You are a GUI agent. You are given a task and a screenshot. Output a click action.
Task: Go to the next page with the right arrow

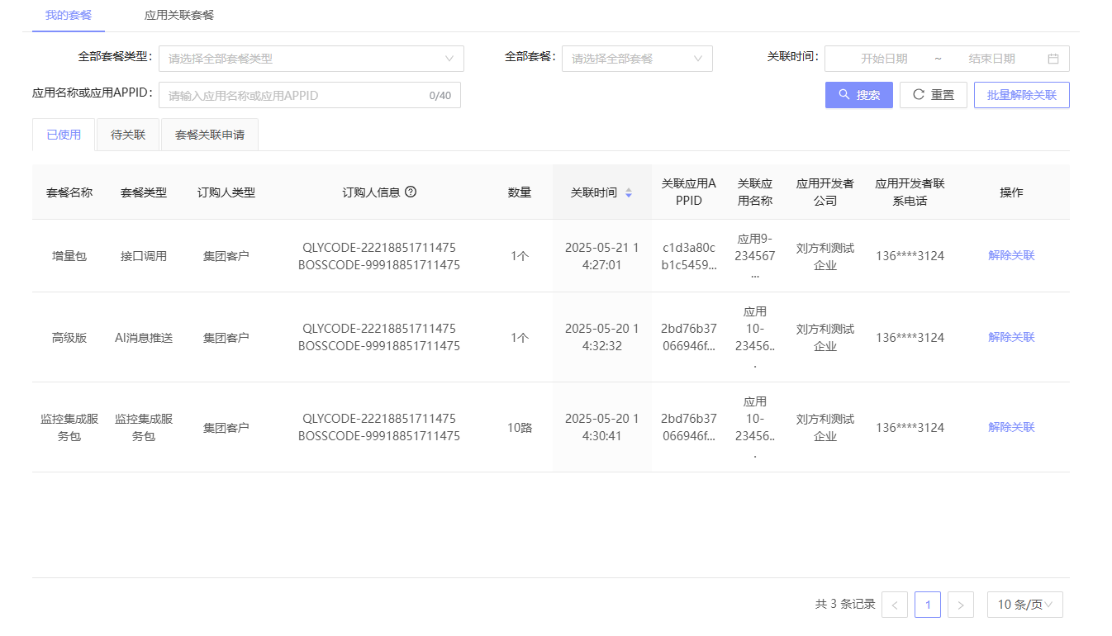[x=961, y=605]
